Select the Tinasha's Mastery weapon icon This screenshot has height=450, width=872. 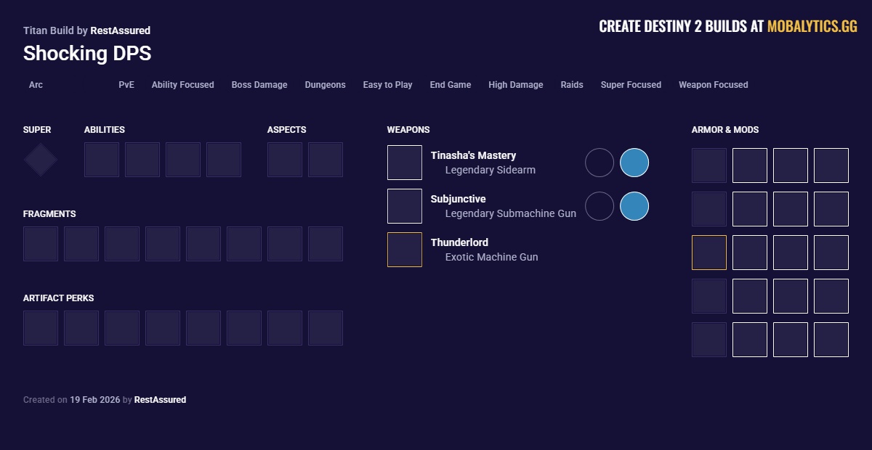tap(405, 162)
